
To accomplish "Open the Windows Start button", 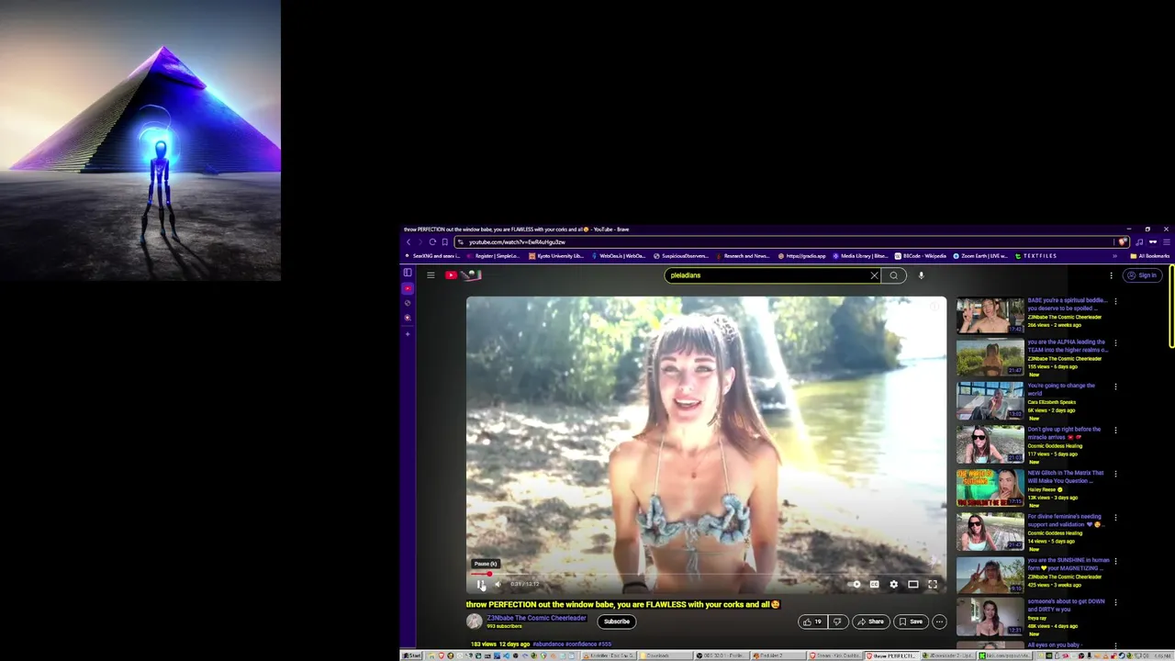I will pyautogui.click(x=411, y=655).
